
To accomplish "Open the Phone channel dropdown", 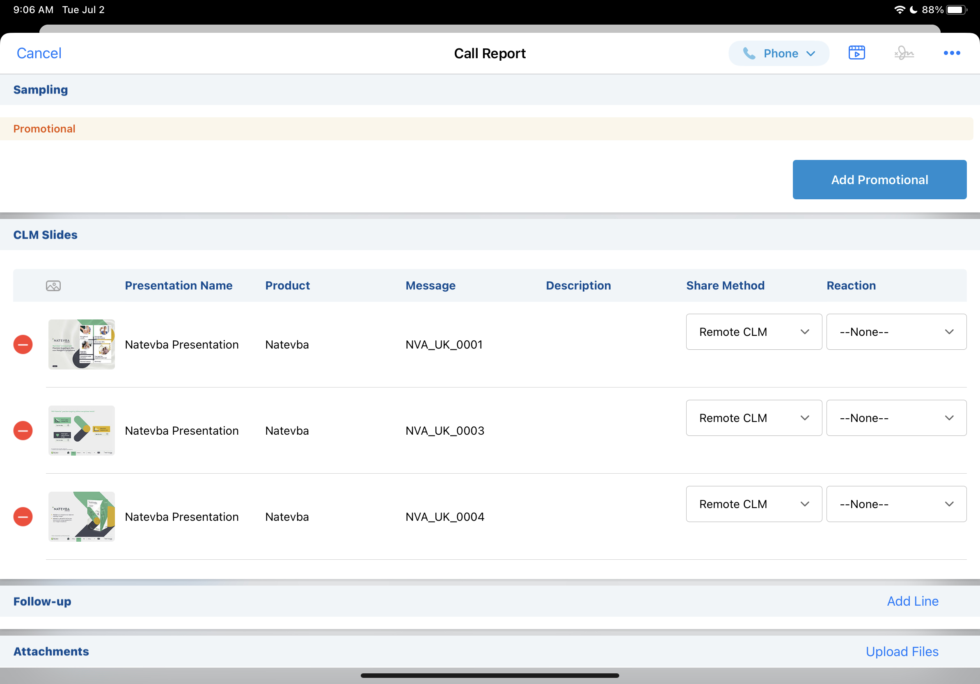I will 778,53.
